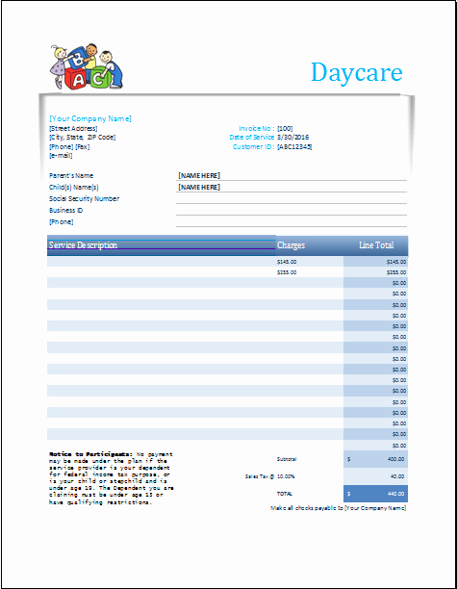Click the TOTAL label

pyautogui.click(x=284, y=494)
